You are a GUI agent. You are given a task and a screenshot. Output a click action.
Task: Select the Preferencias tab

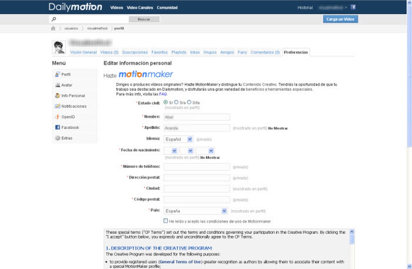(296, 52)
